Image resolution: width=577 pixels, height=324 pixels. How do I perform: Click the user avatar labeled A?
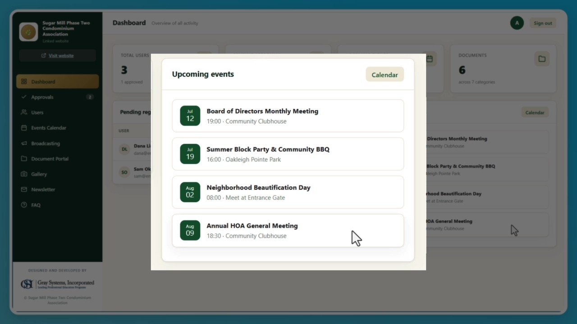tap(517, 23)
